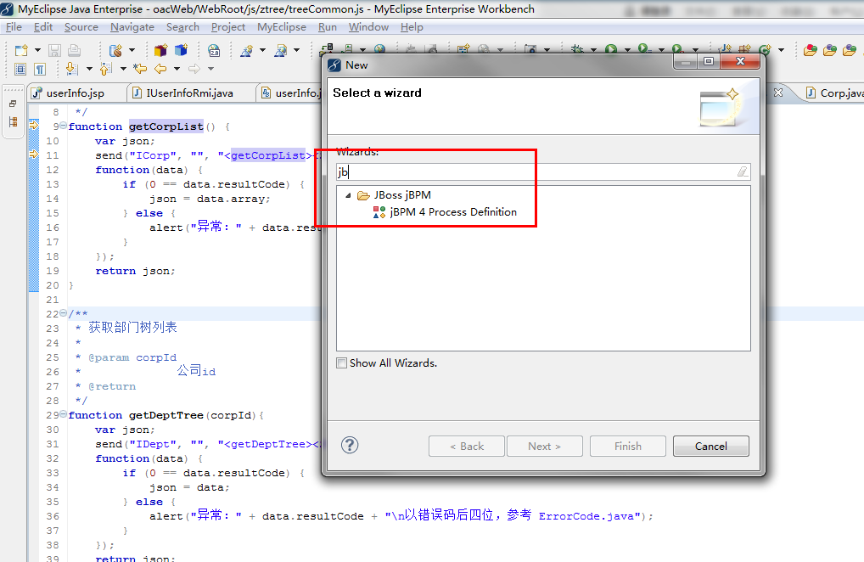Open the Navigate menu
Screen dimensions: 864x562
[132, 27]
